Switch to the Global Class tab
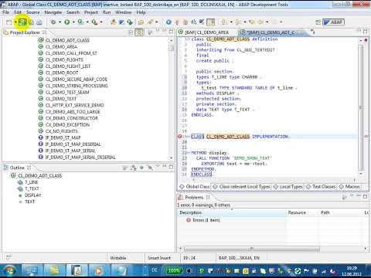This screenshot has width=371, height=278. [195, 187]
